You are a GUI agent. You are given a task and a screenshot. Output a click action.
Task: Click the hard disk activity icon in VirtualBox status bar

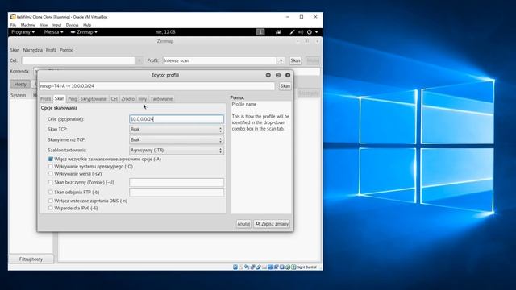click(235, 267)
